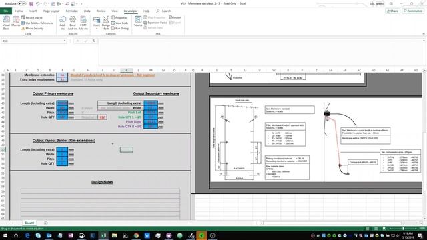Open the Comments pane
Screen dimensions: 427x240
pyautogui.click(x=413, y=11)
